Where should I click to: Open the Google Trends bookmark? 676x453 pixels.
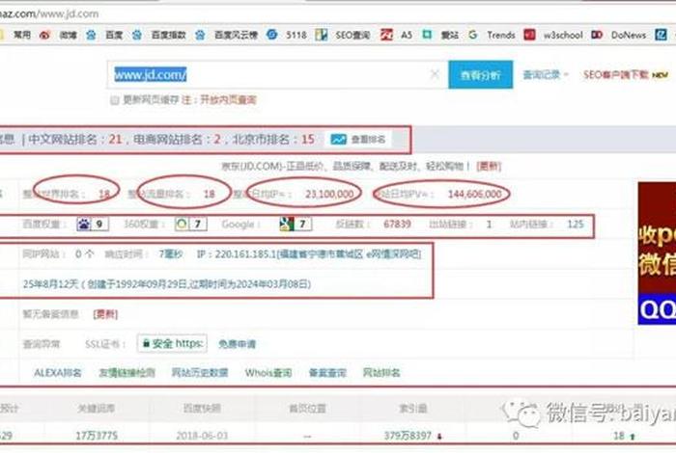(492, 36)
